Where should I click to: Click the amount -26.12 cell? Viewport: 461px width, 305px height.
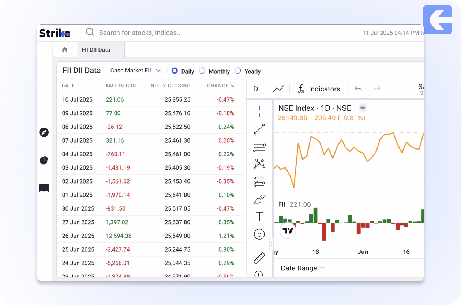[114, 127]
